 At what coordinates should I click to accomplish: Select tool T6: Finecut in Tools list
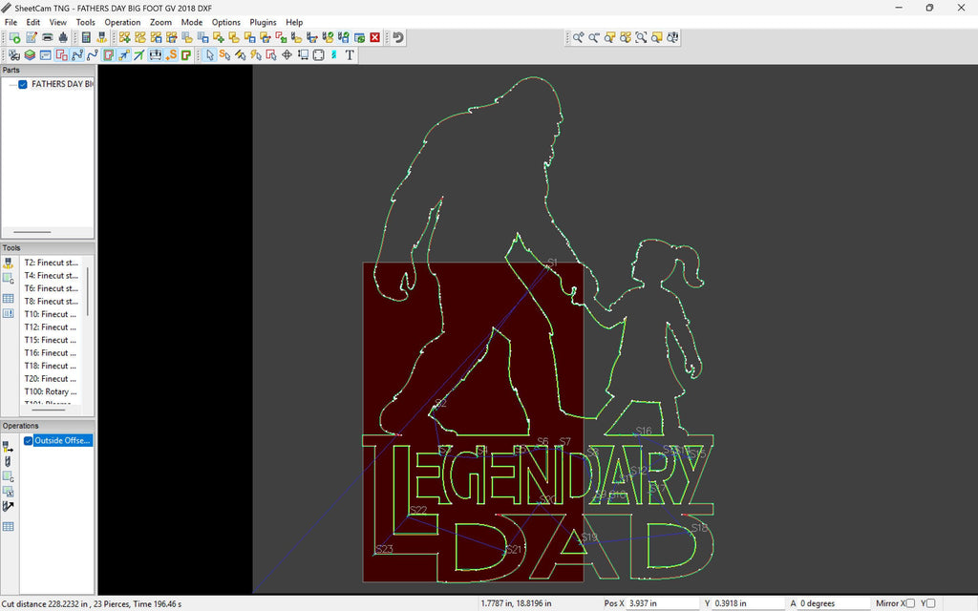point(52,288)
